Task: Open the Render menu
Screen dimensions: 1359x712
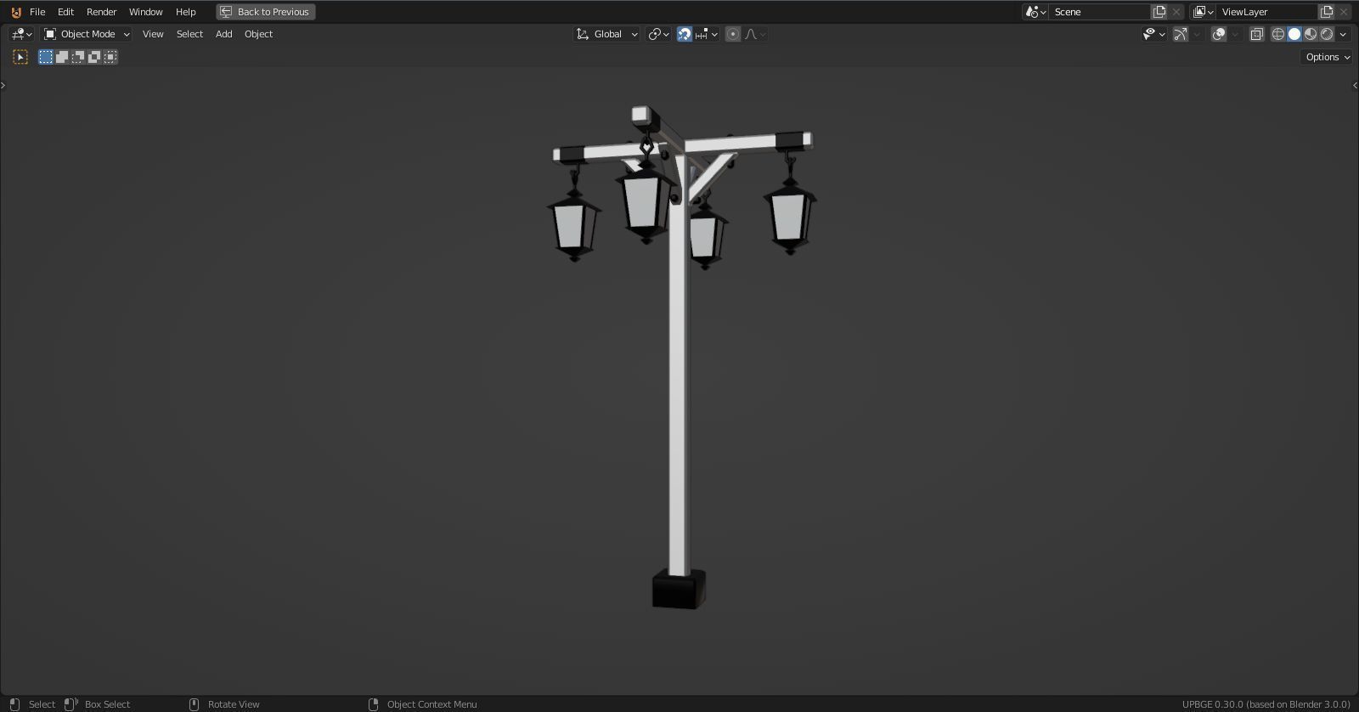Action: click(101, 12)
